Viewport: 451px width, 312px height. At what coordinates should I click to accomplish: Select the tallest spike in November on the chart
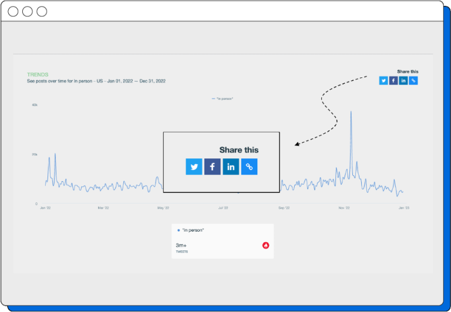[351, 113]
